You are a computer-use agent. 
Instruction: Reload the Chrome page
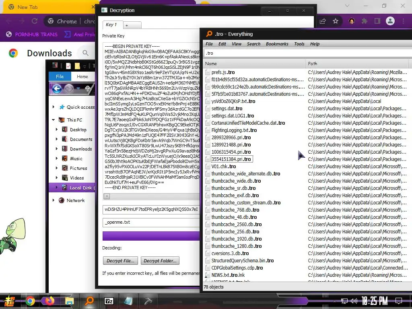[35, 21]
